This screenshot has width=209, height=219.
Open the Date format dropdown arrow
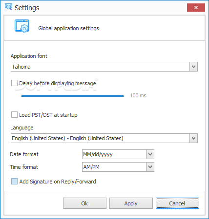150,154
